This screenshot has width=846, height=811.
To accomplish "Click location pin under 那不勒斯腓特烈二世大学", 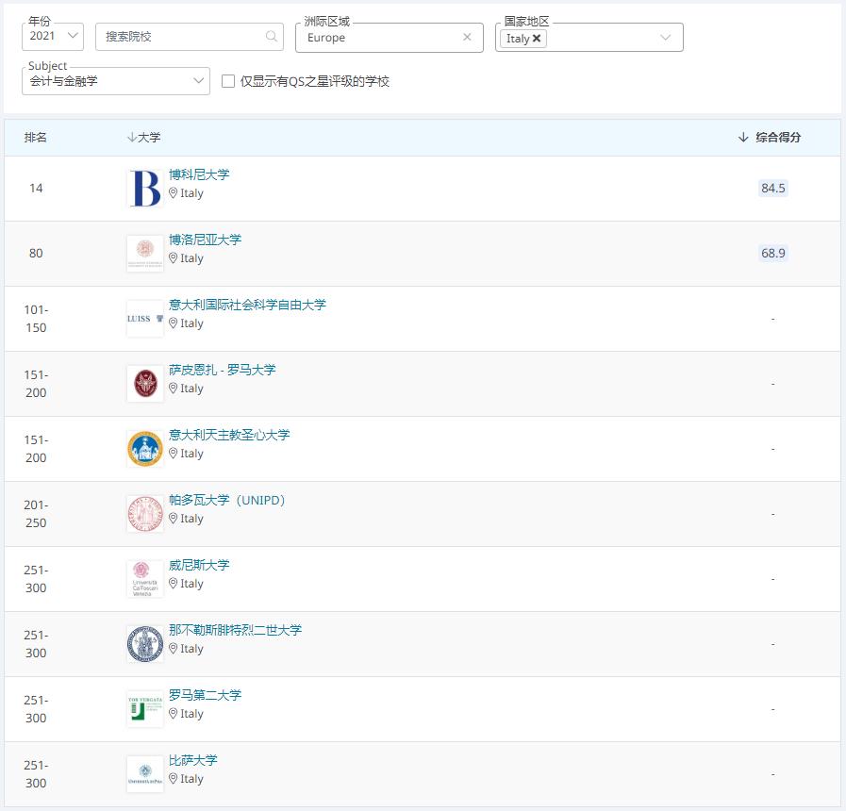I will pyautogui.click(x=174, y=649).
